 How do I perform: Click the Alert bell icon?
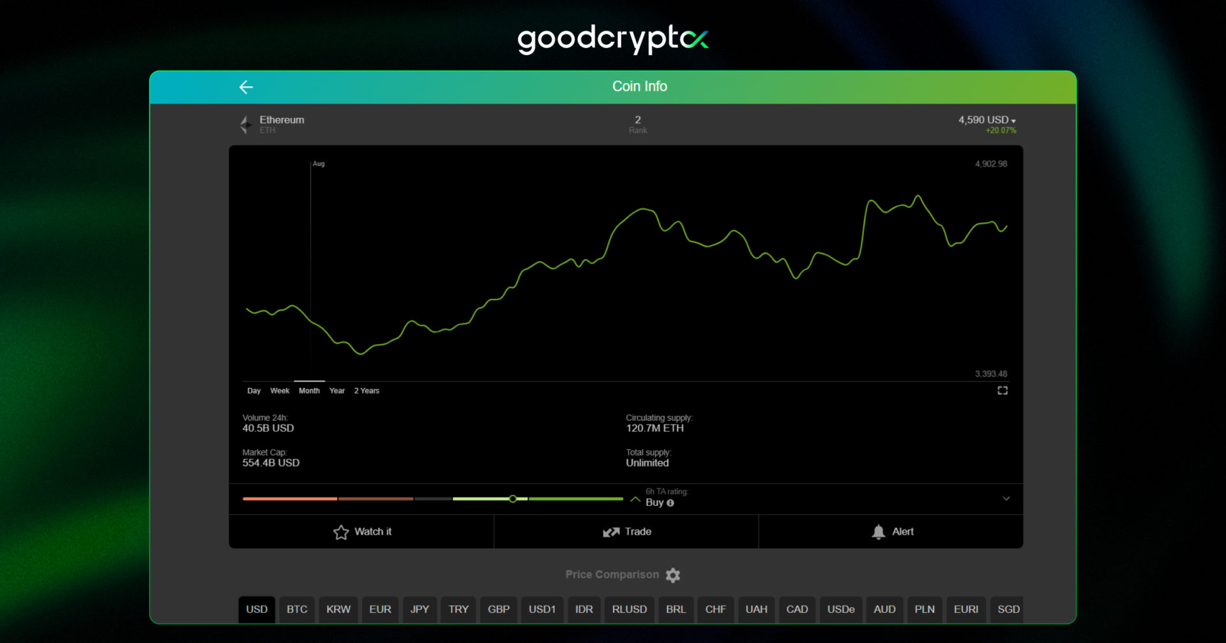click(x=879, y=531)
